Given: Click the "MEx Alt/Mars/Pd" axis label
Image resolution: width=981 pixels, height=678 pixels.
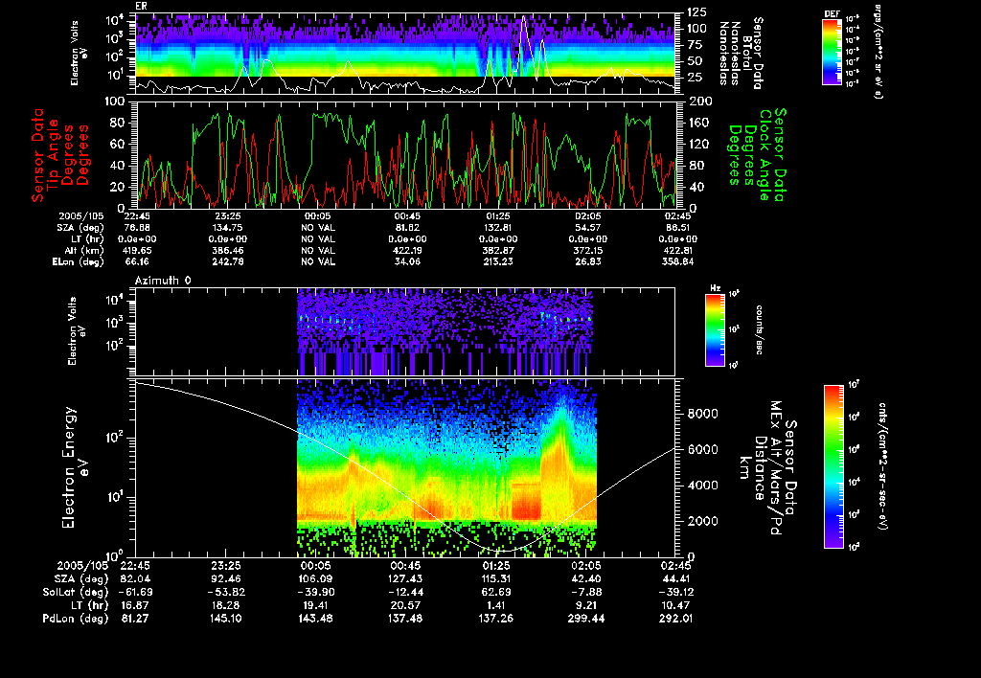Looking at the screenshot, I should (776, 468).
